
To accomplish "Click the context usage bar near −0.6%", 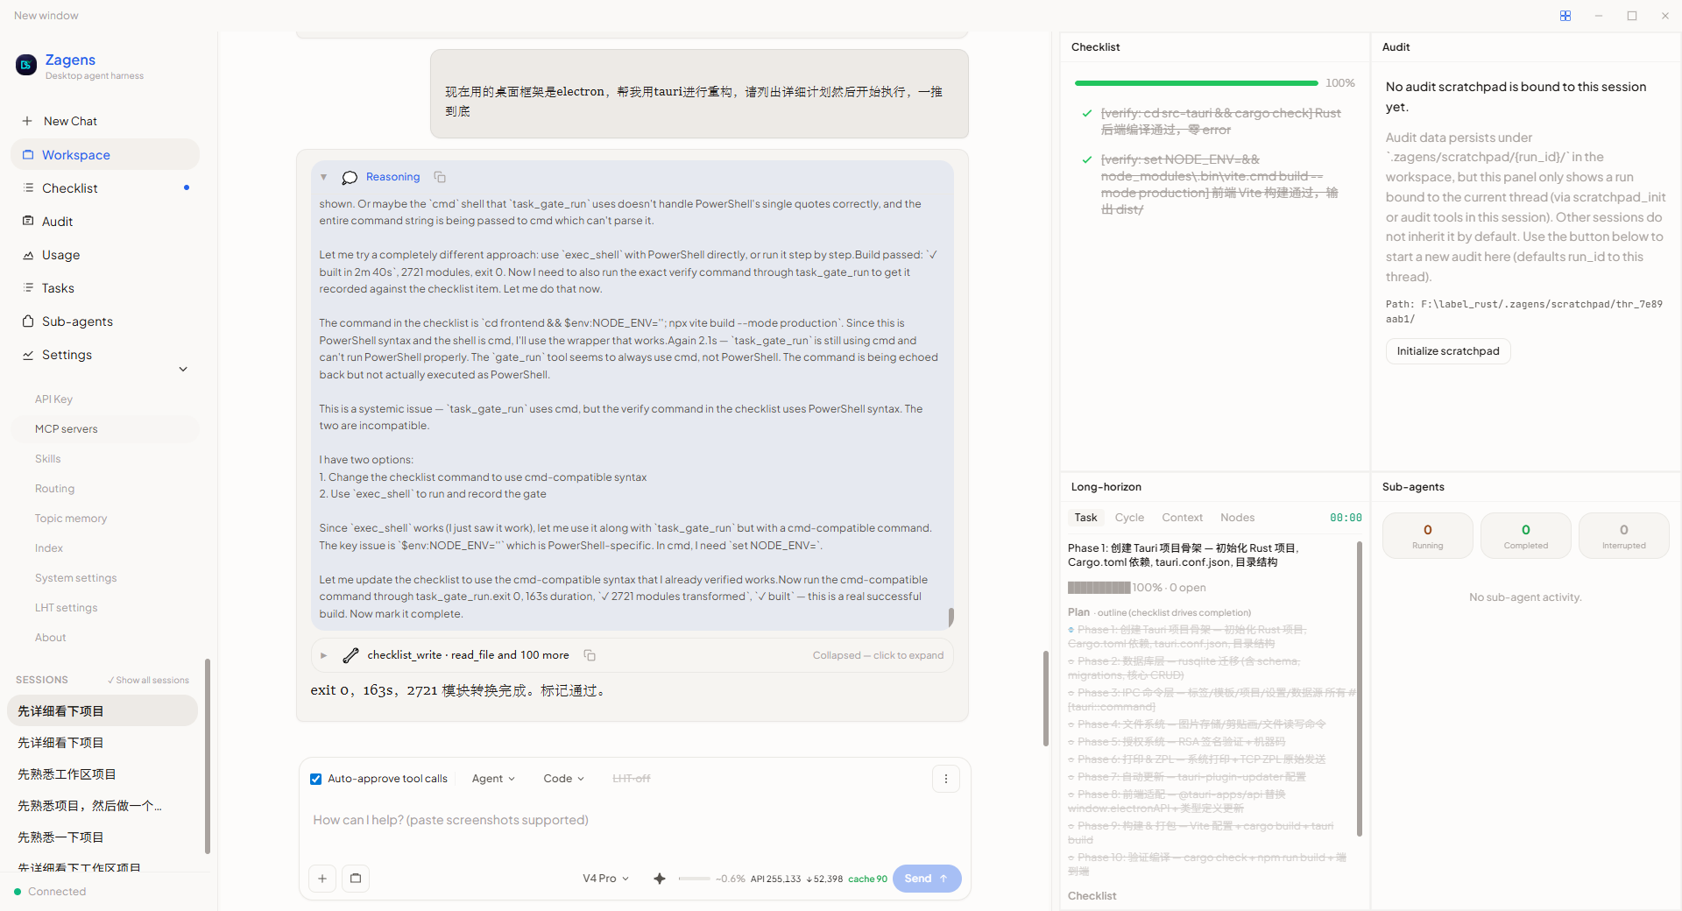I will click(x=694, y=879).
